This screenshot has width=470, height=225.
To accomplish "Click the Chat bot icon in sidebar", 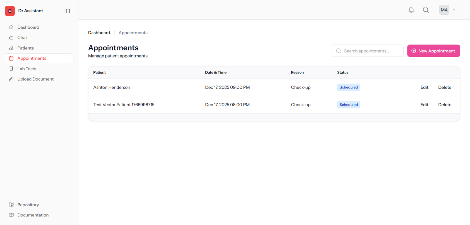I will click(x=11, y=37).
